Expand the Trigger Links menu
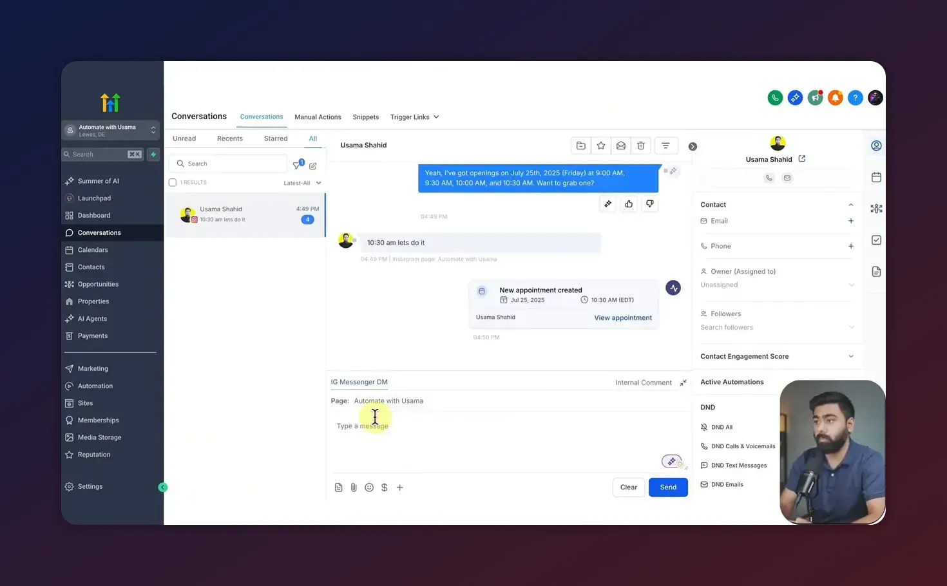This screenshot has height=586, width=947. click(x=414, y=117)
